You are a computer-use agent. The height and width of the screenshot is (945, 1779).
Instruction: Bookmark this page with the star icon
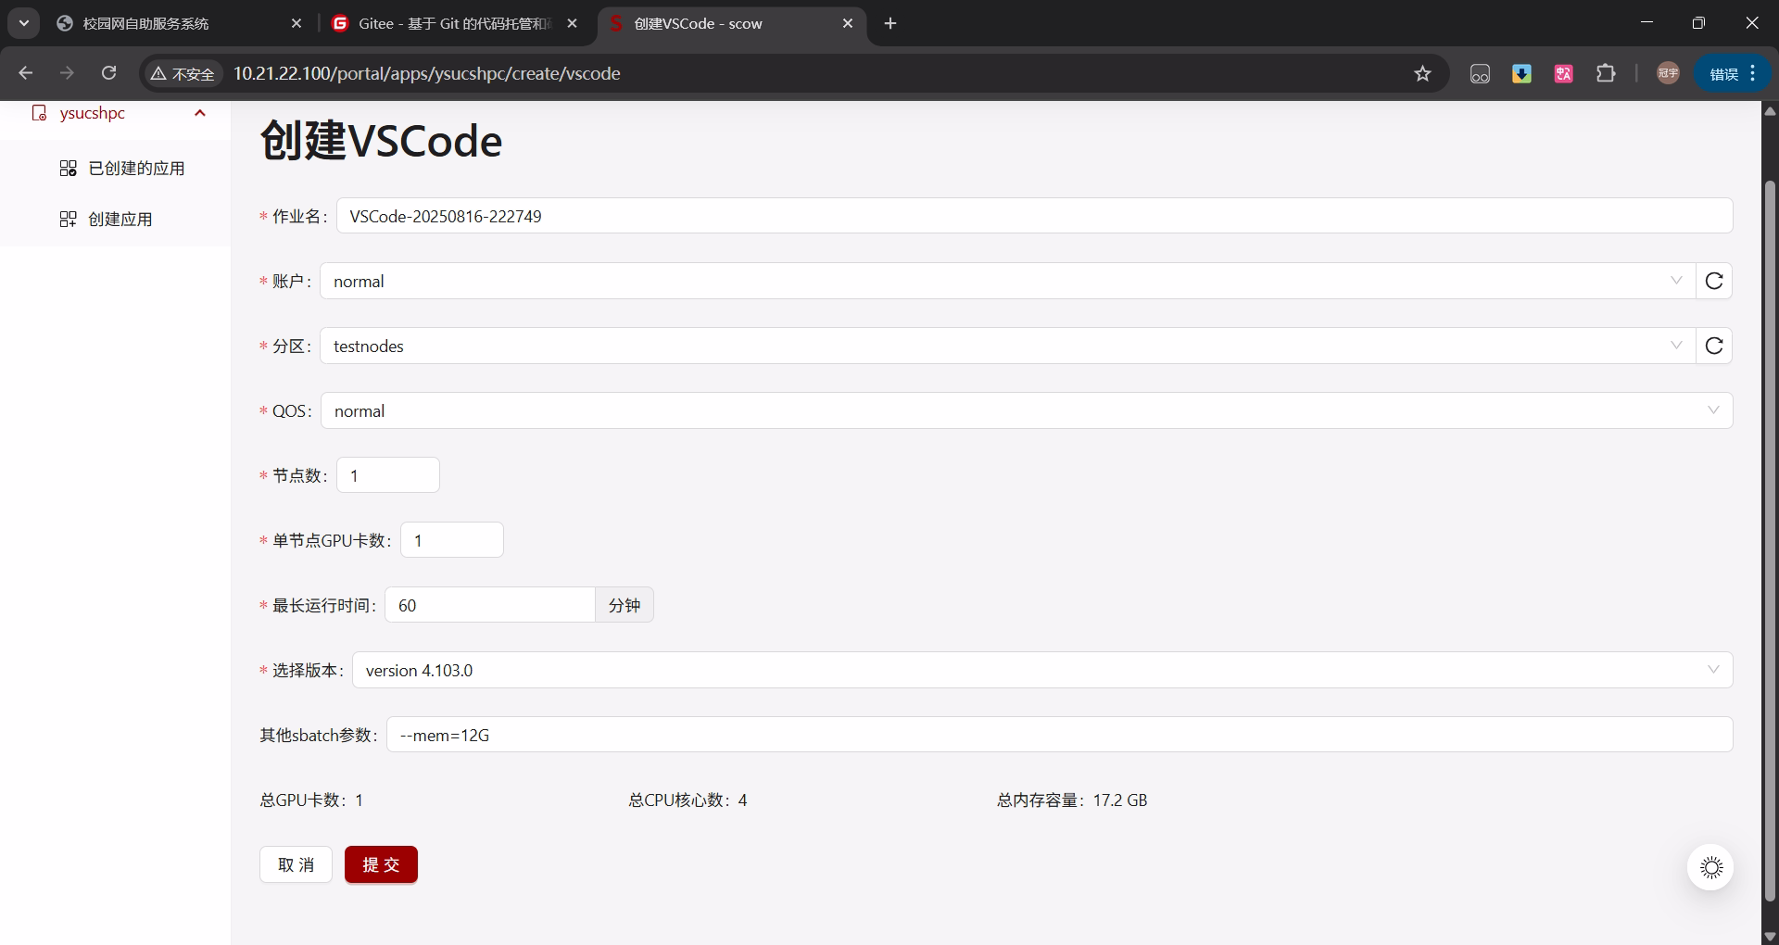pyautogui.click(x=1422, y=74)
